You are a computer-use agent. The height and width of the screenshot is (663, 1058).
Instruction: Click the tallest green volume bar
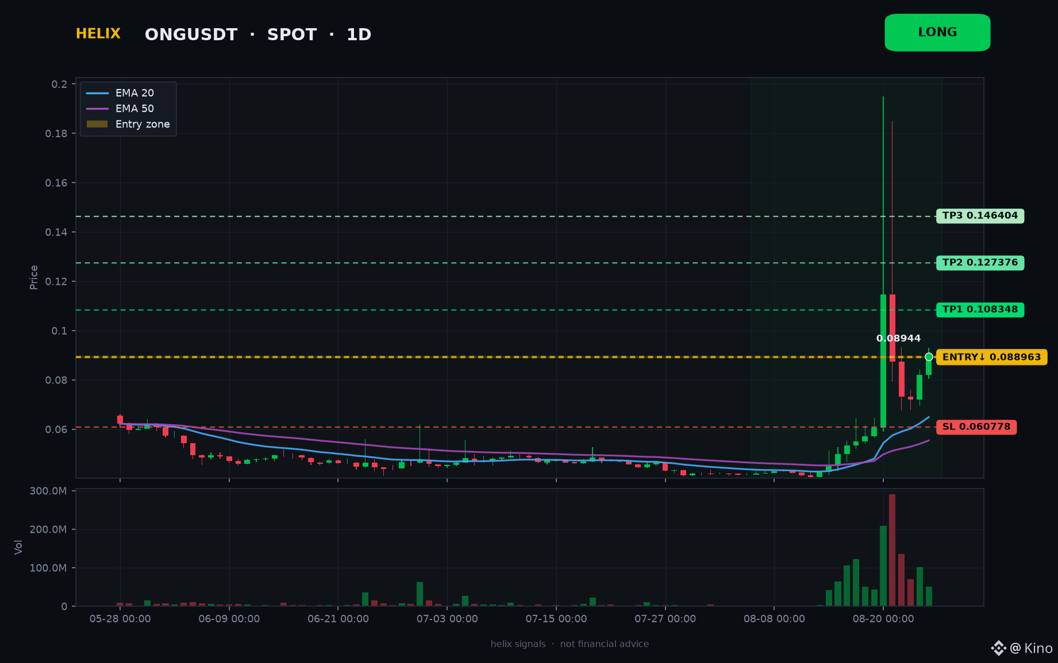pyautogui.click(x=883, y=566)
